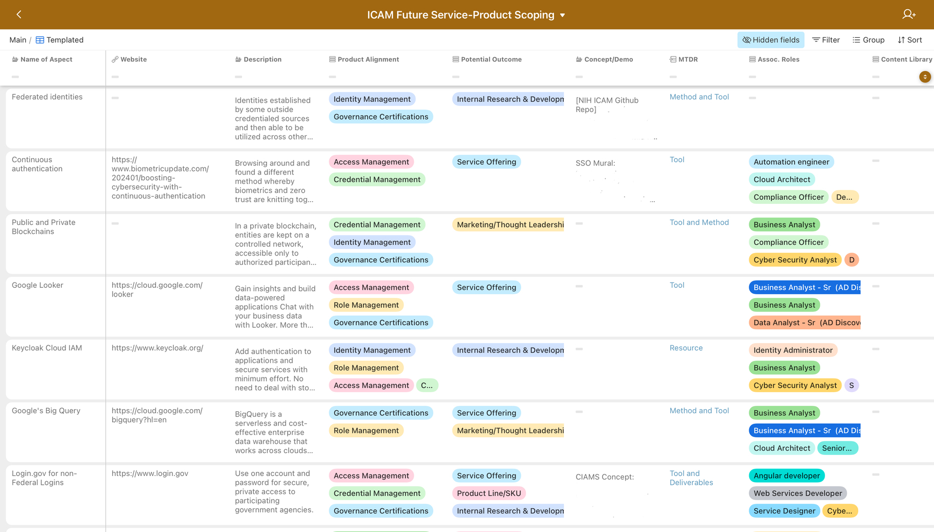Viewport: 934px width, 532px height.
Task: Click the Web Services Developer role tag
Action: pos(797,493)
